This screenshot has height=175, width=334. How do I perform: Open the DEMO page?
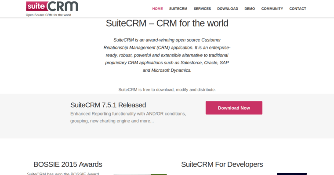[250, 9]
